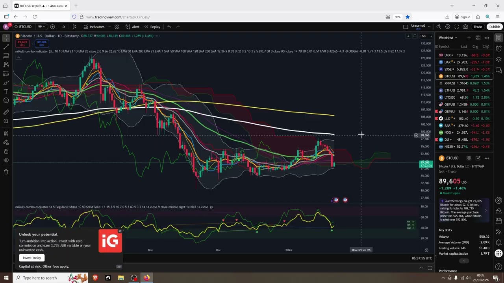Toggle lock all drawings
The height and width of the screenshot is (283, 504).
point(6,151)
